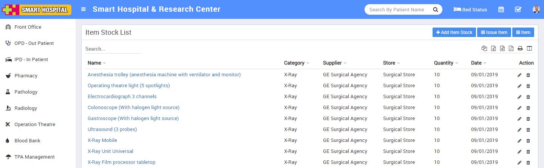Edit the Anesthesia trolley stock entry
This screenshot has width=544, height=168.
coord(519,75)
